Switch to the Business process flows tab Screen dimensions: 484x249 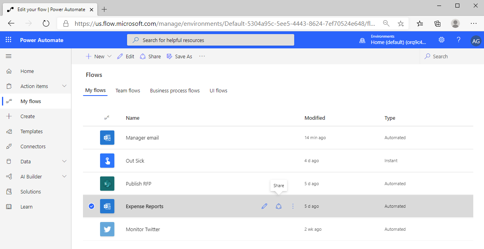[175, 91]
